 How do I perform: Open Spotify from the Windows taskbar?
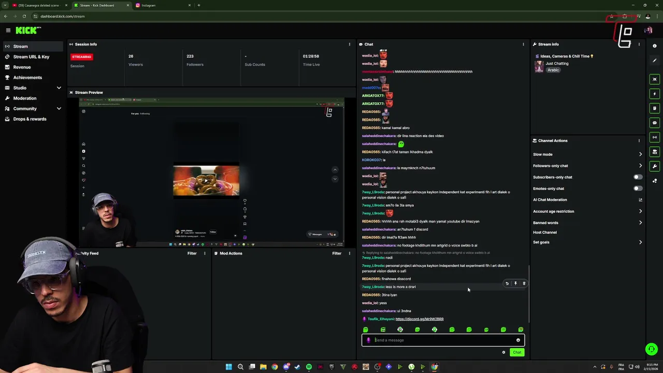(x=309, y=367)
